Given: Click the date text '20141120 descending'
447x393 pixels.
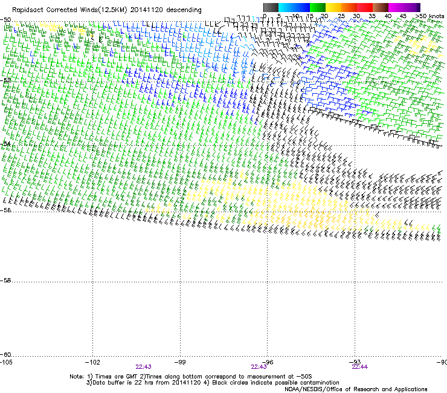Looking at the screenshot, I should [x=166, y=10].
